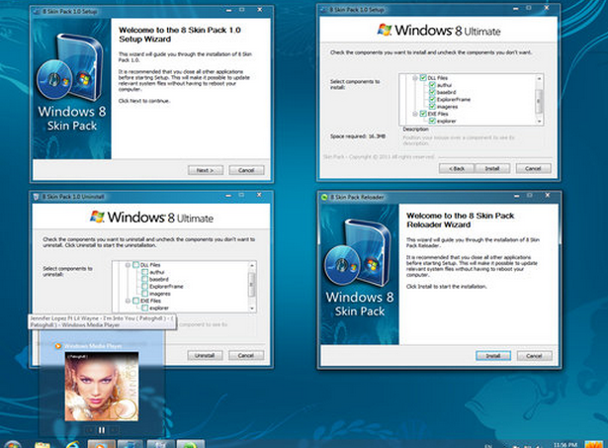Viewport: 608px width, 448px height.
Task: Collapse the EXE Files node in the Uninstall tree
Action: 128,301
